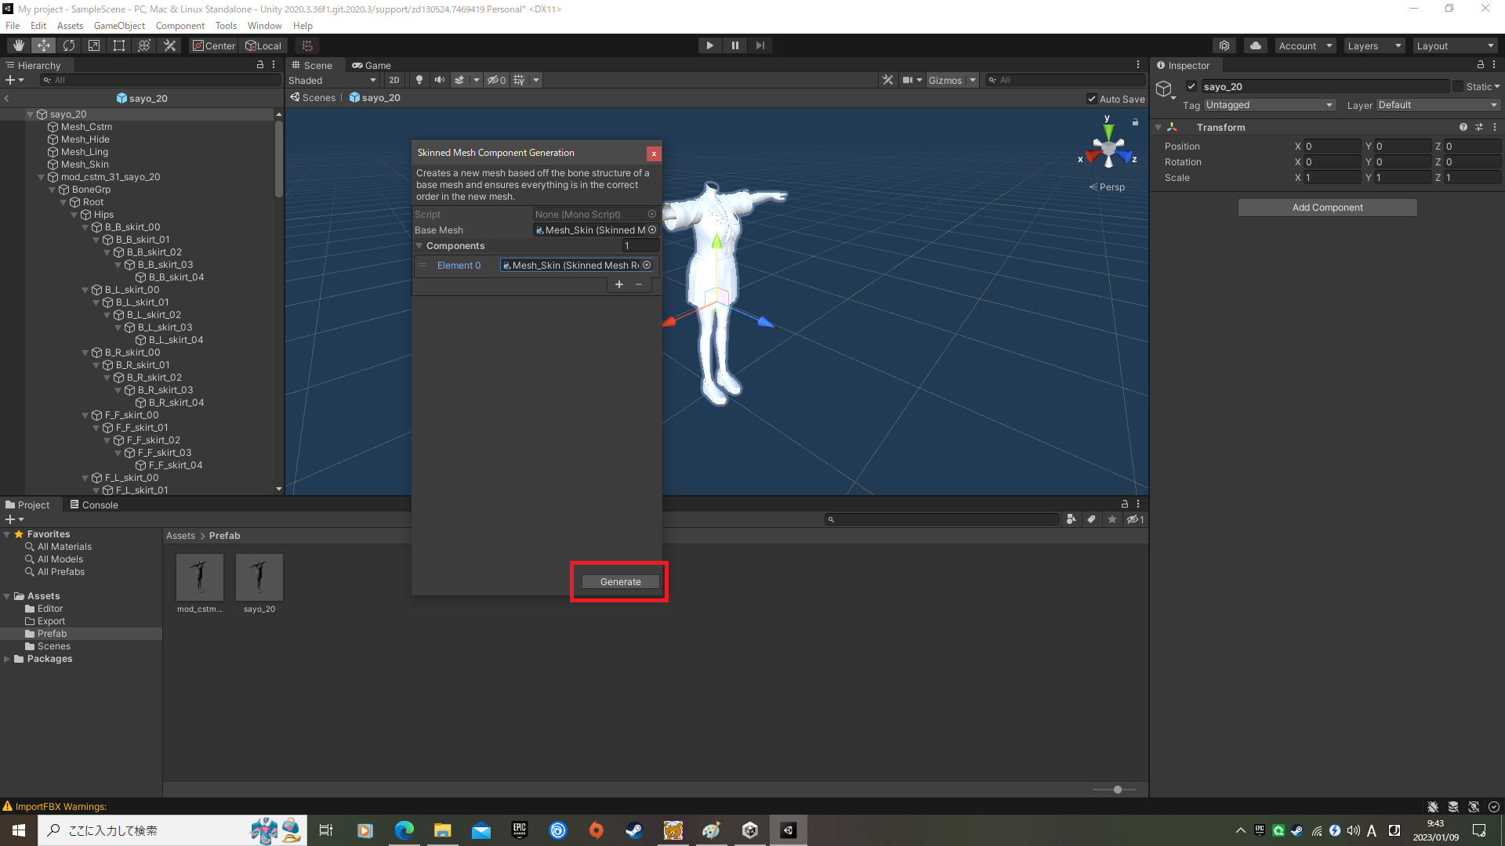Select the Rect Transform tool

pos(119,45)
